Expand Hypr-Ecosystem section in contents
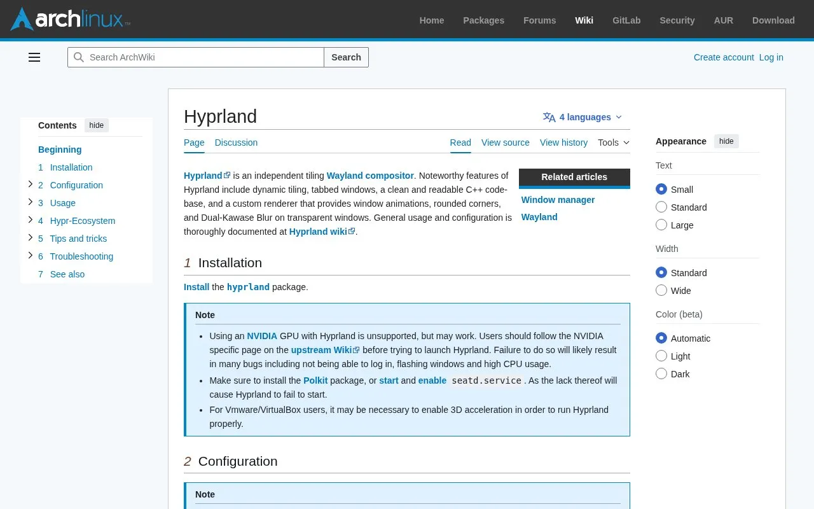This screenshot has height=509, width=814. tap(30, 220)
